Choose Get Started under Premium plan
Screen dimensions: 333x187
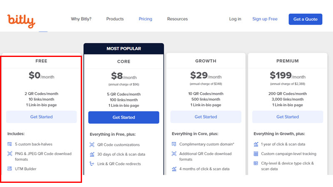tap(288, 117)
